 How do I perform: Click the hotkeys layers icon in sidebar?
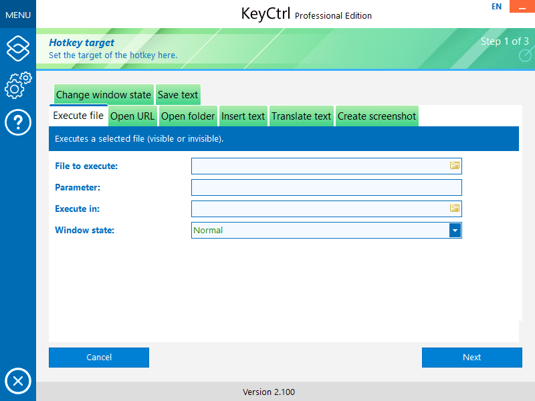click(18, 48)
